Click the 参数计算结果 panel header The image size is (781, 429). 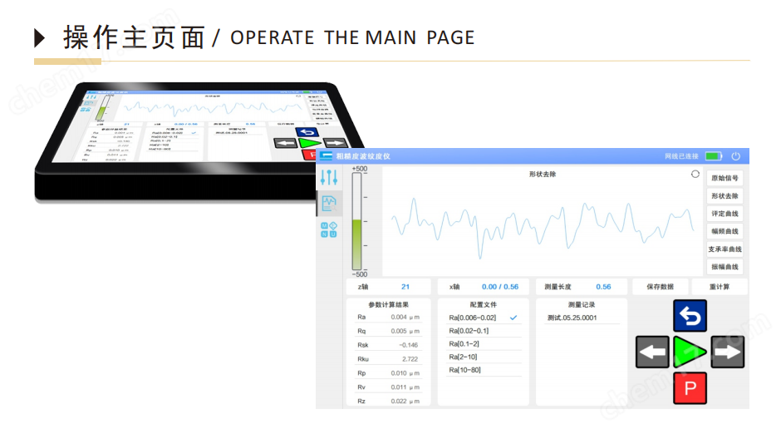tap(389, 305)
